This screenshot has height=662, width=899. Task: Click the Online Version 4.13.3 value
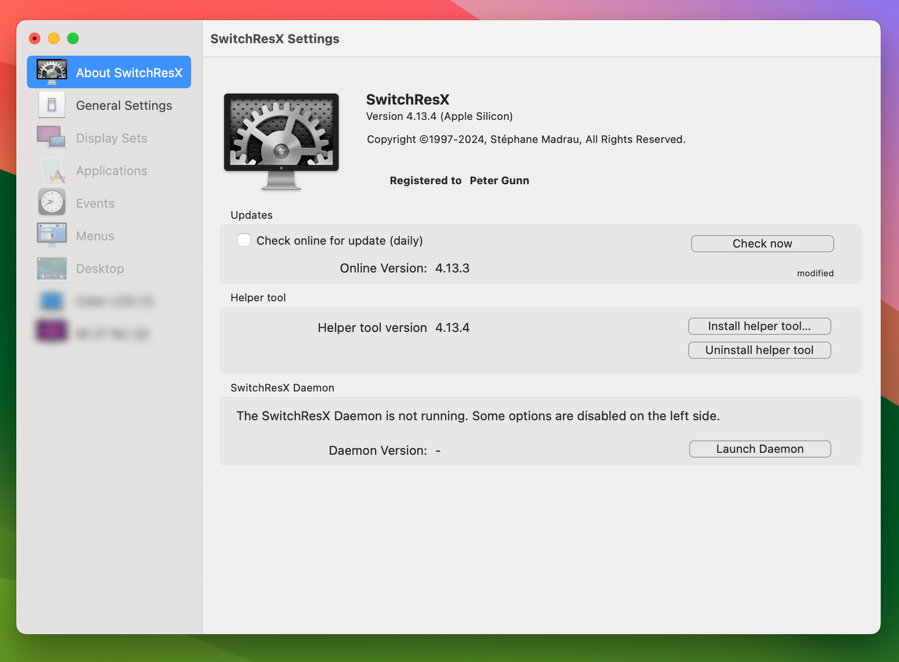[x=452, y=268]
